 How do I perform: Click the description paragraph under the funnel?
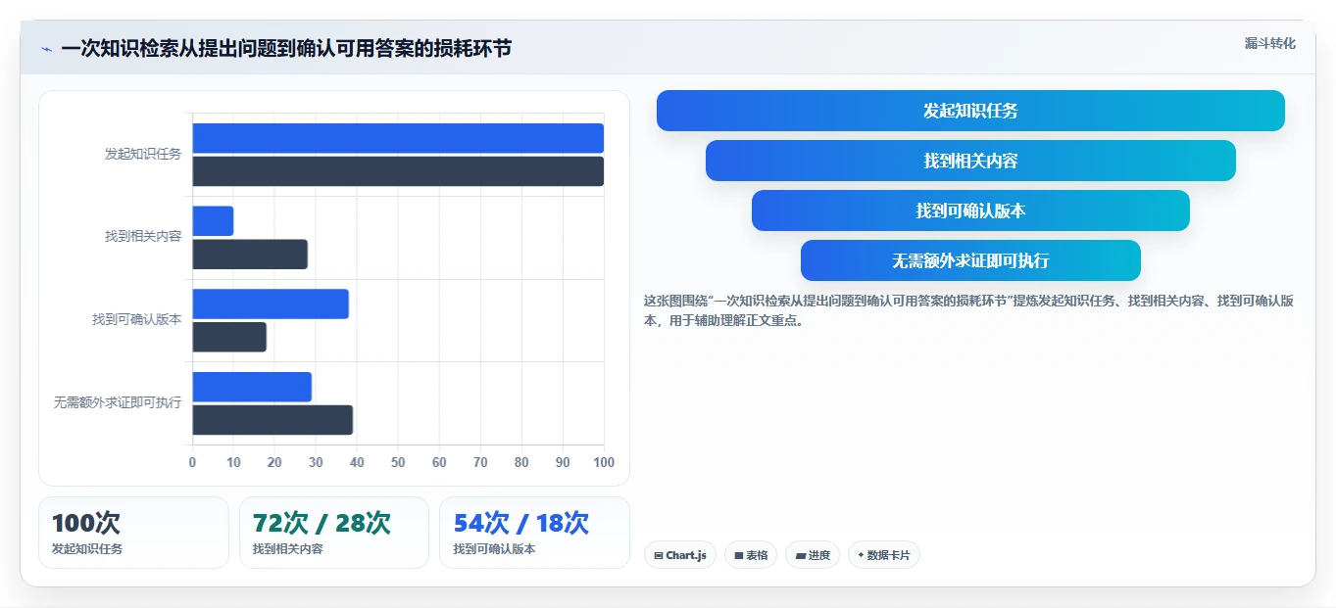coord(968,310)
